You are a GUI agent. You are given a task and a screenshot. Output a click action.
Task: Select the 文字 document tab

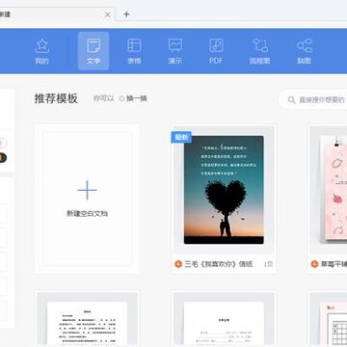coord(93,51)
